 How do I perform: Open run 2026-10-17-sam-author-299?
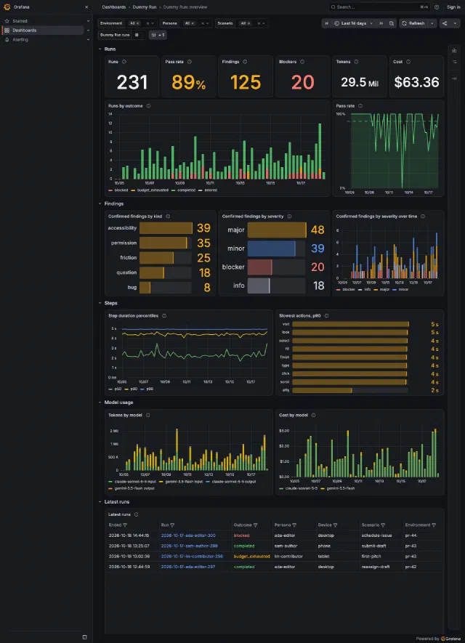190,546
